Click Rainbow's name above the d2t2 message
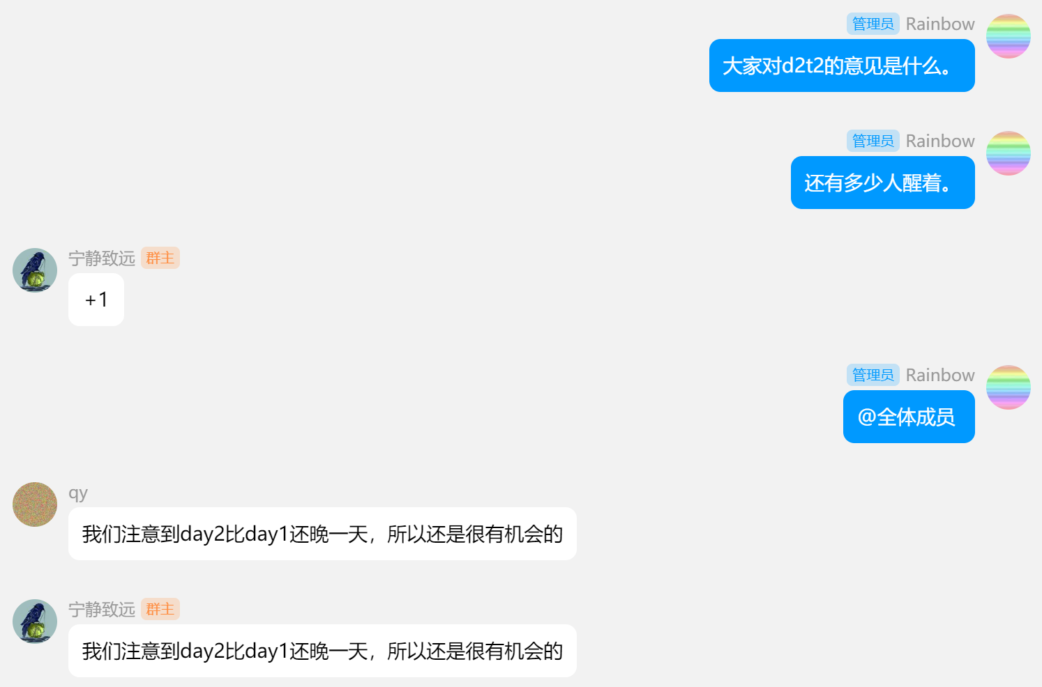Image resolution: width=1042 pixels, height=687 pixels. click(940, 24)
